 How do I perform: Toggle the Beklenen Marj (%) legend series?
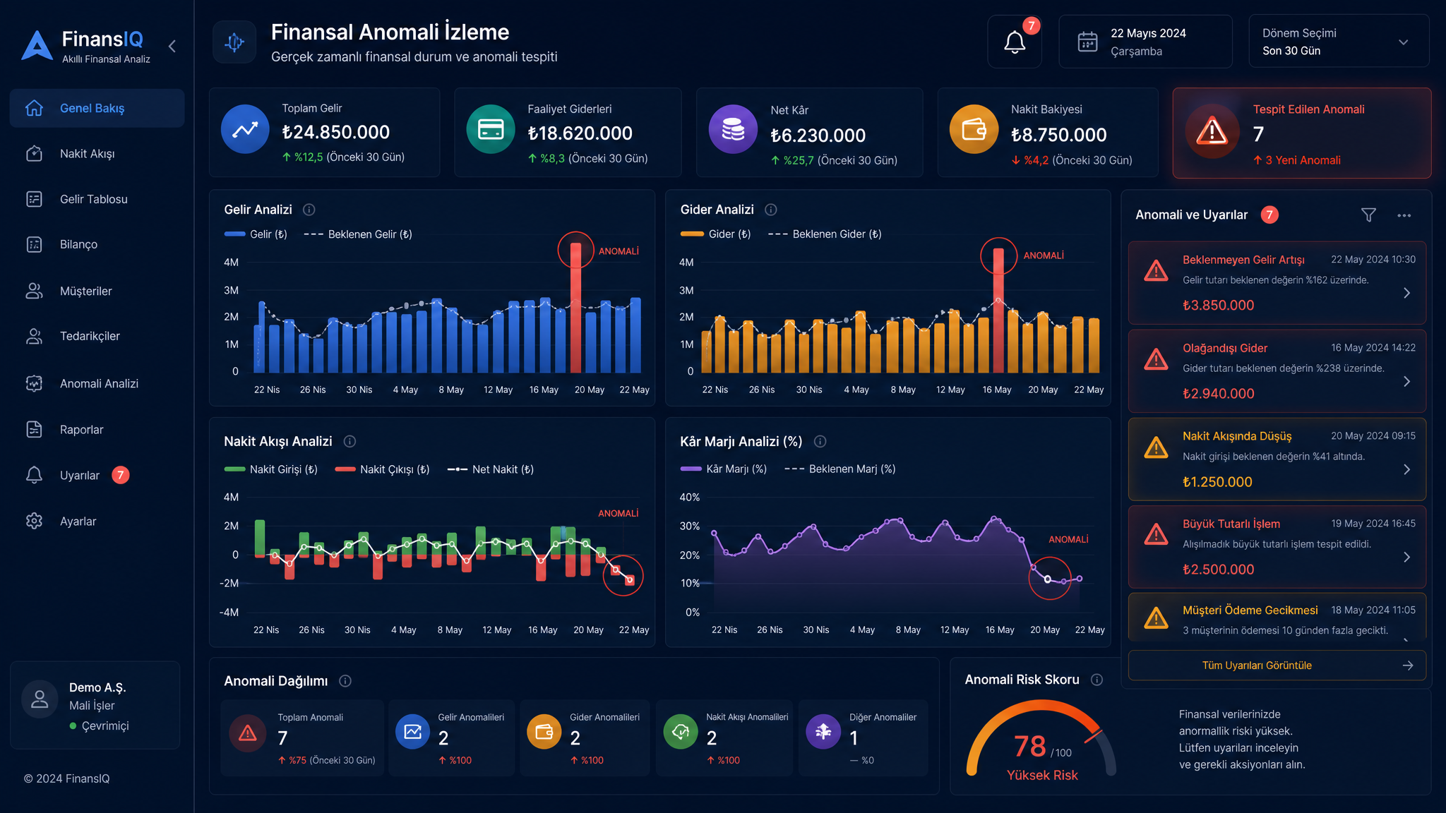(x=840, y=469)
